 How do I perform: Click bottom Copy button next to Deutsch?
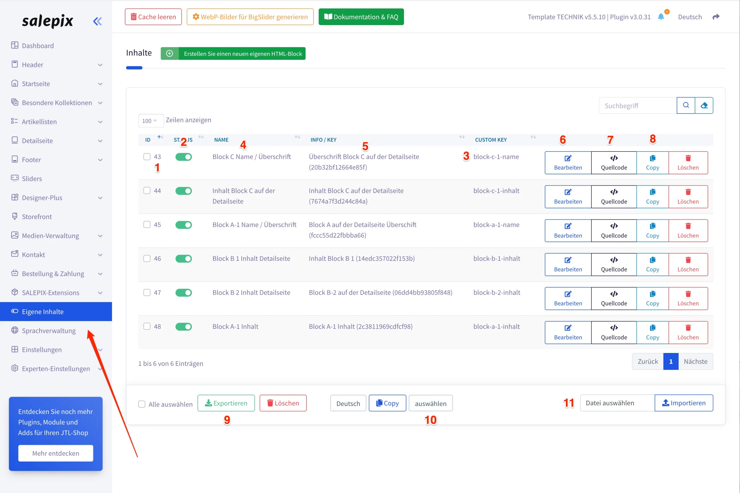coord(388,403)
